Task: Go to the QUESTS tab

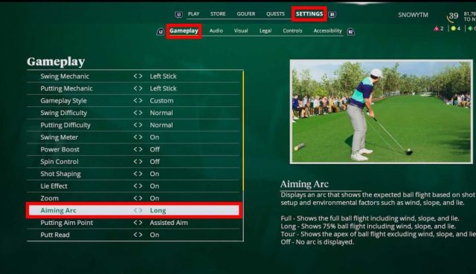Action: (275, 14)
